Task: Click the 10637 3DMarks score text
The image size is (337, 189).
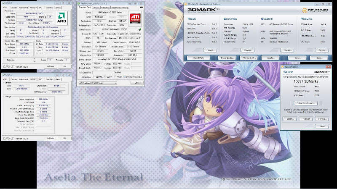Action: pyautogui.click(x=306, y=81)
